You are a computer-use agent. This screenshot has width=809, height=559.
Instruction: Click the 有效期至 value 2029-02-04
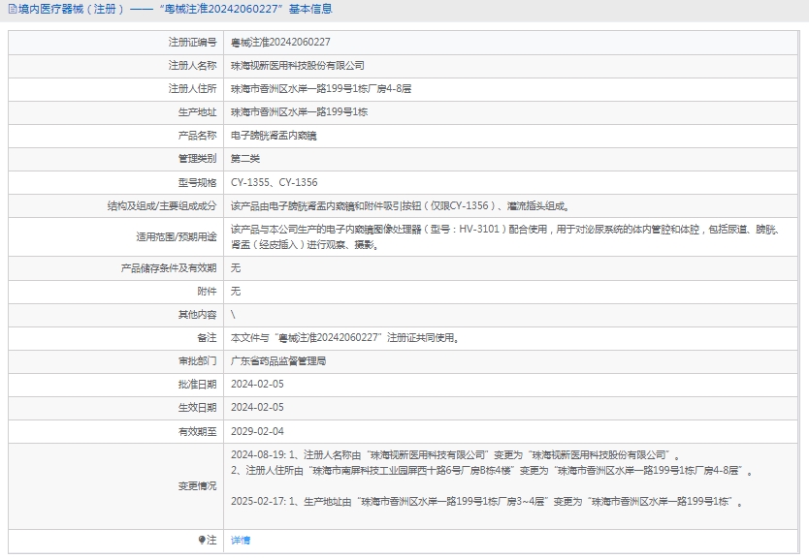point(257,431)
